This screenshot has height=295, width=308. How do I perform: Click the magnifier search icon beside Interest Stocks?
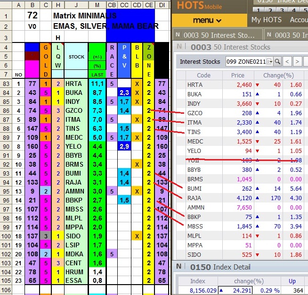pos(277,62)
